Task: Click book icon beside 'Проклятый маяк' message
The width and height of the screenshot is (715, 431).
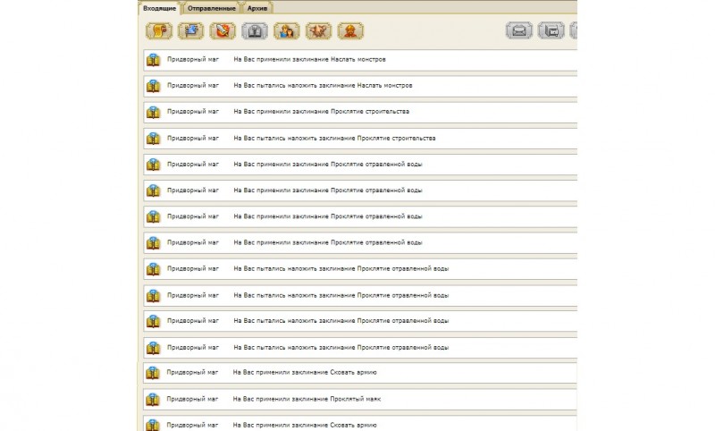Action: pyautogui.click(x=153, y=398)
